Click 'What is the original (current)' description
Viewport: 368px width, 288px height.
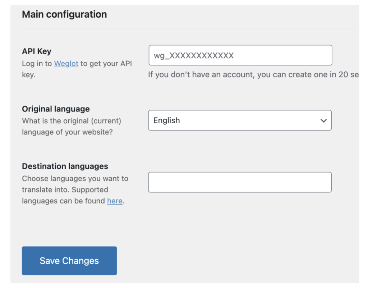tap(72, 127)
